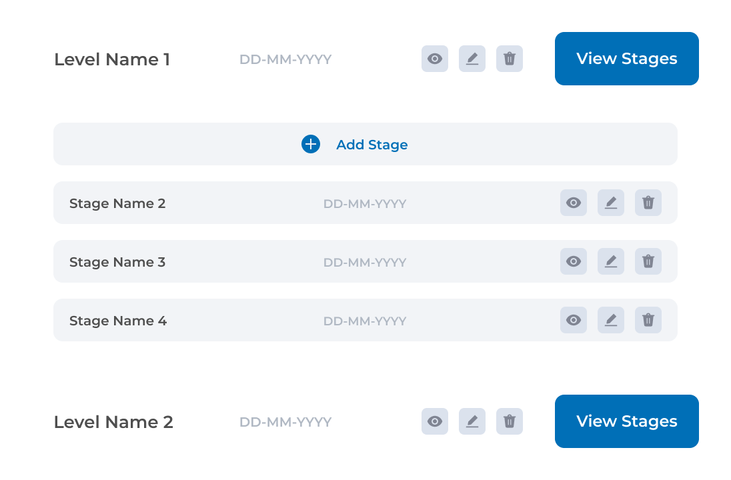Delete Stage Name 4 using trash icon
731x480 pixels.
point(648,320)
